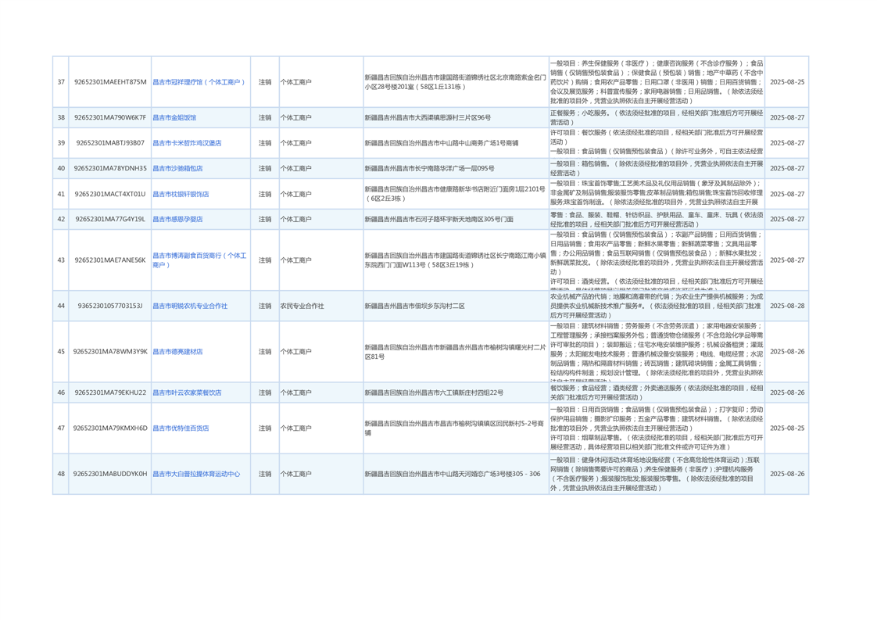Click address ending 华洋广场一层095号

[430, 168]
